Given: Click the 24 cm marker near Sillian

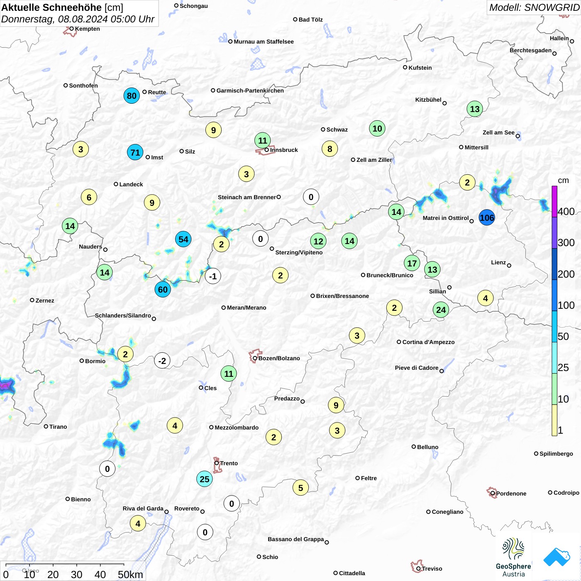Looking at the screenshot, I should pos(441,310).
